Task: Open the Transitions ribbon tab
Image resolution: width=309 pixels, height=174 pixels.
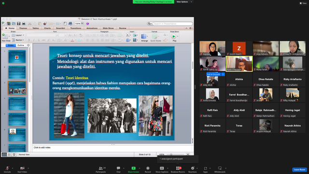Action: (76, 28)
